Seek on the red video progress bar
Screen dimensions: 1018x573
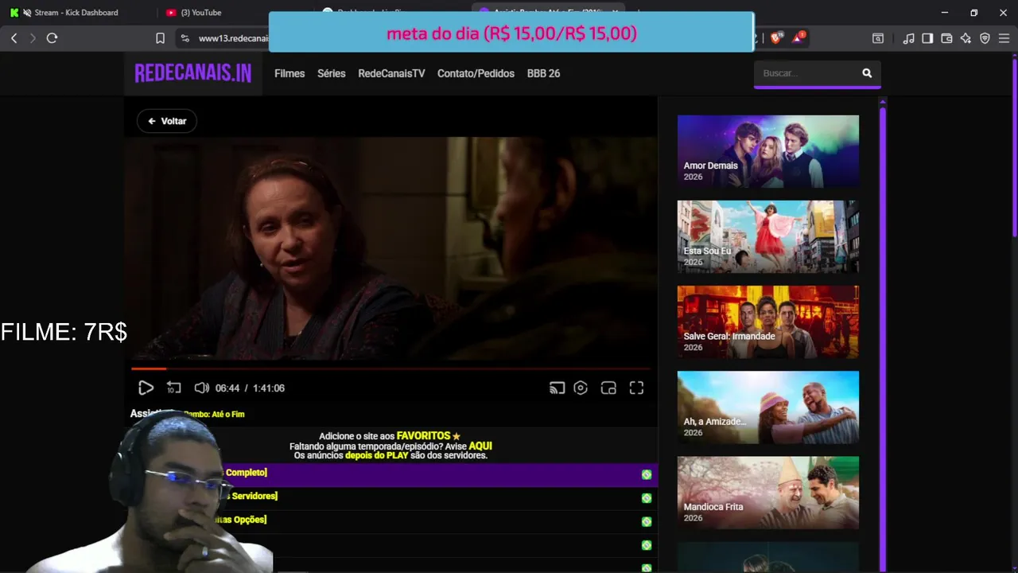click(x=390, y=368)
